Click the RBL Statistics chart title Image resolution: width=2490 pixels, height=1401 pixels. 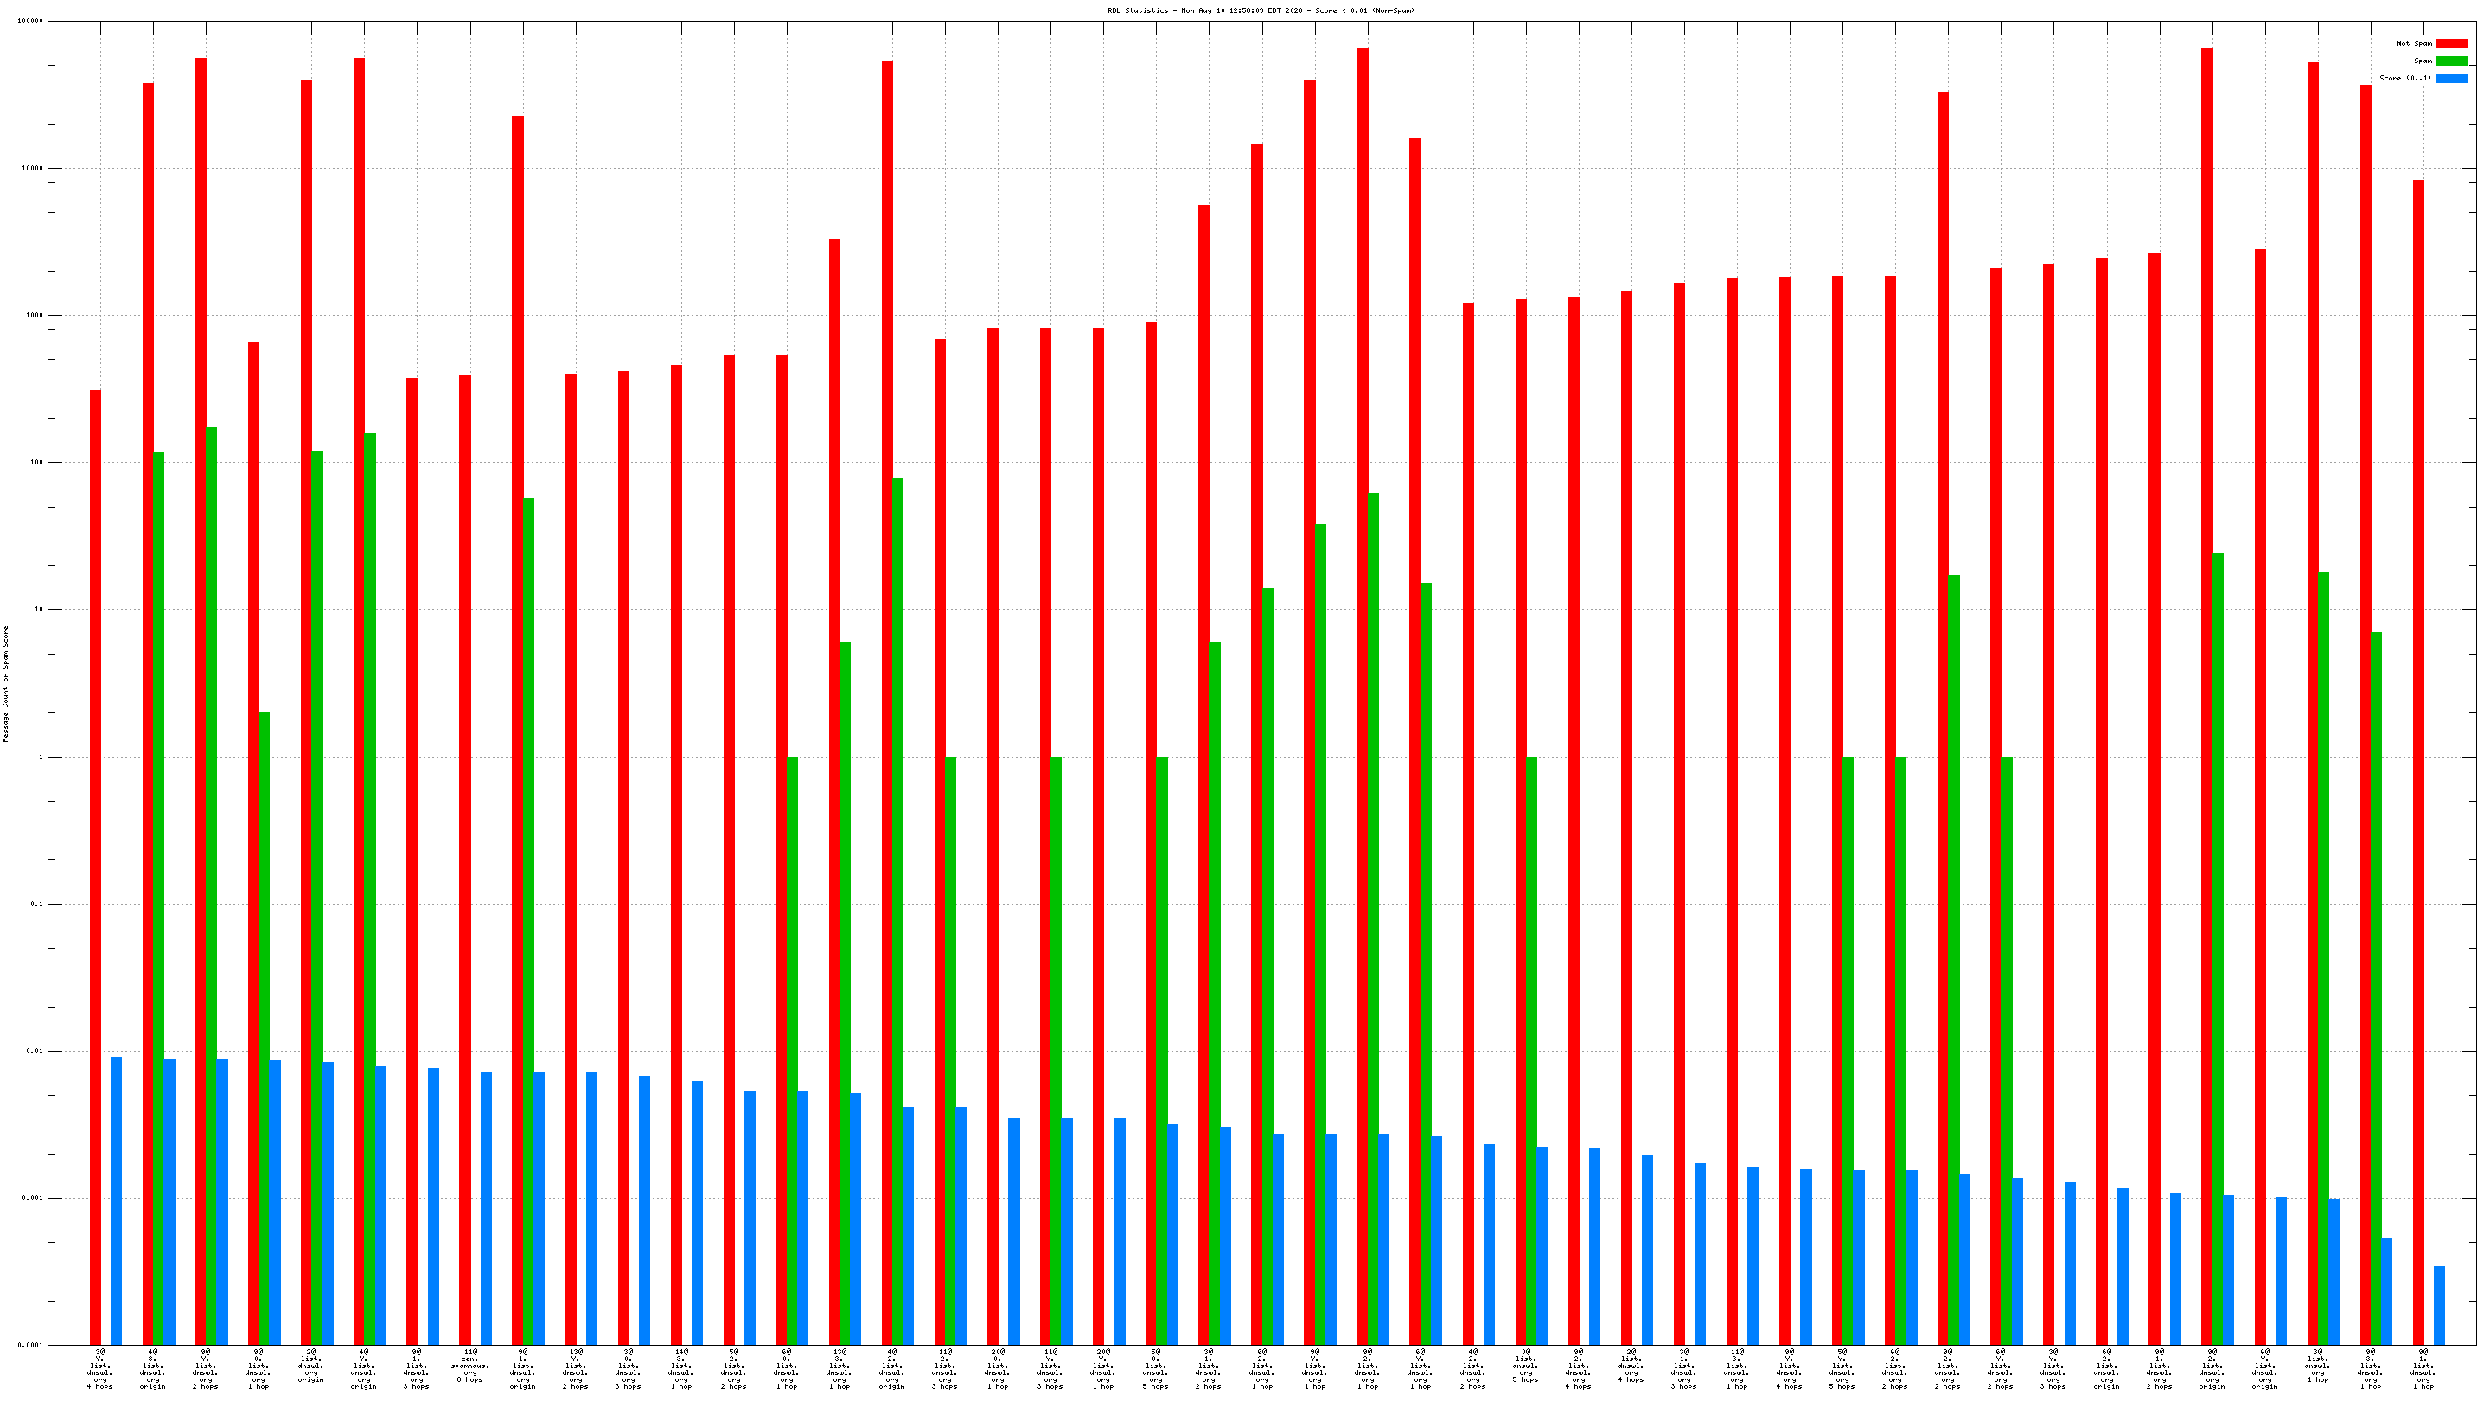[x=1261, y=10]
